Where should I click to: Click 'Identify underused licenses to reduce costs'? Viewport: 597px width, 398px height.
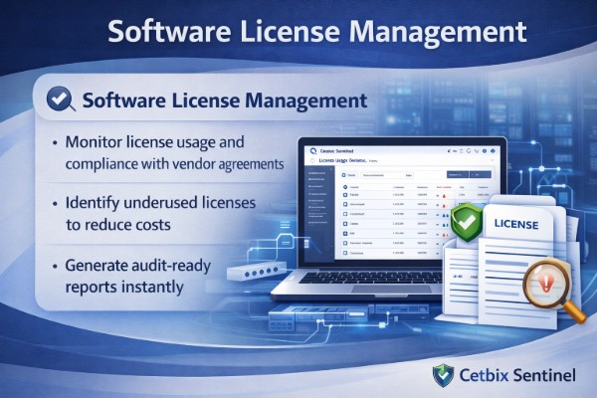(x=160, y=214)
